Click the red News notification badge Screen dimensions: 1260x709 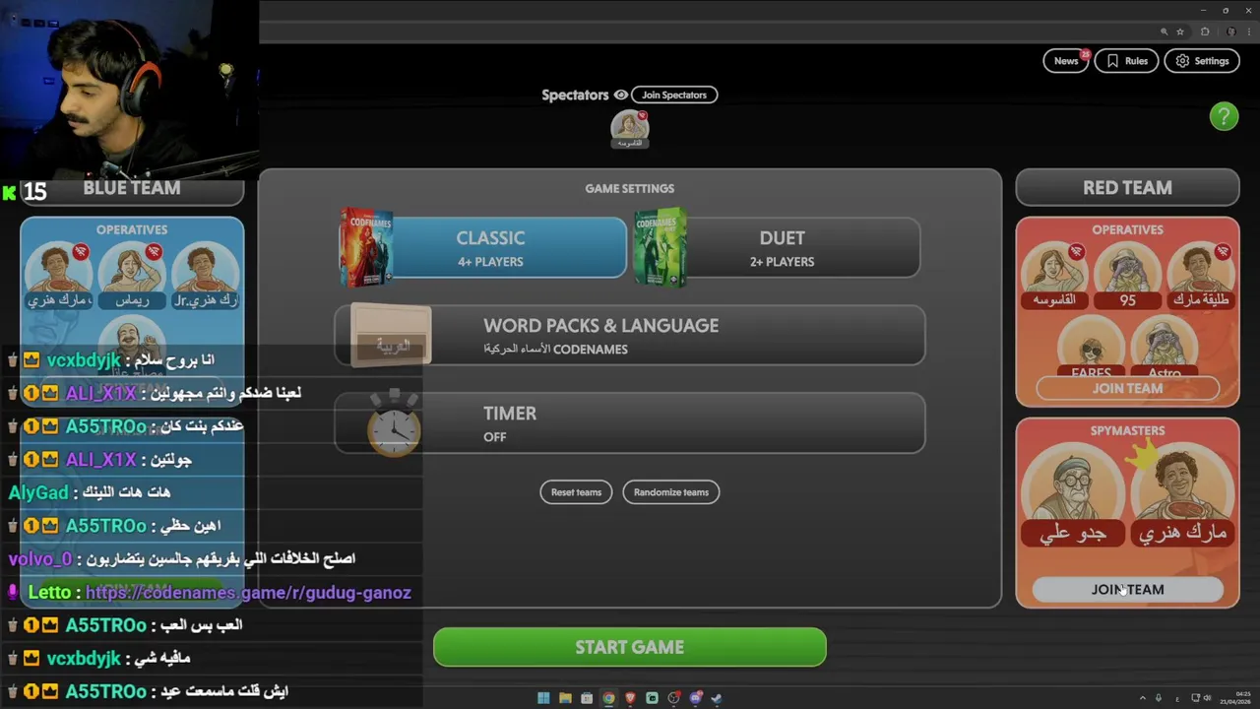pos(1085,54)
